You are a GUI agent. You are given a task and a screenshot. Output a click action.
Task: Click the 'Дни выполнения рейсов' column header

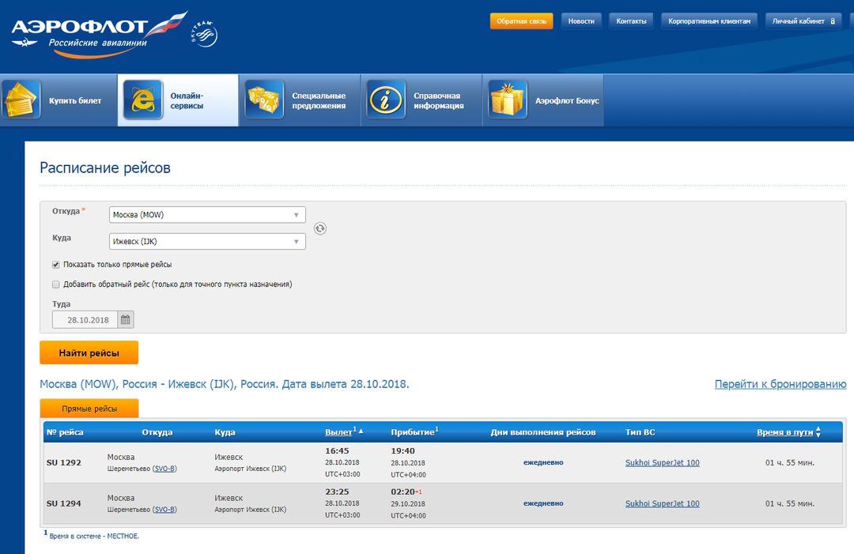click(543, 432)
